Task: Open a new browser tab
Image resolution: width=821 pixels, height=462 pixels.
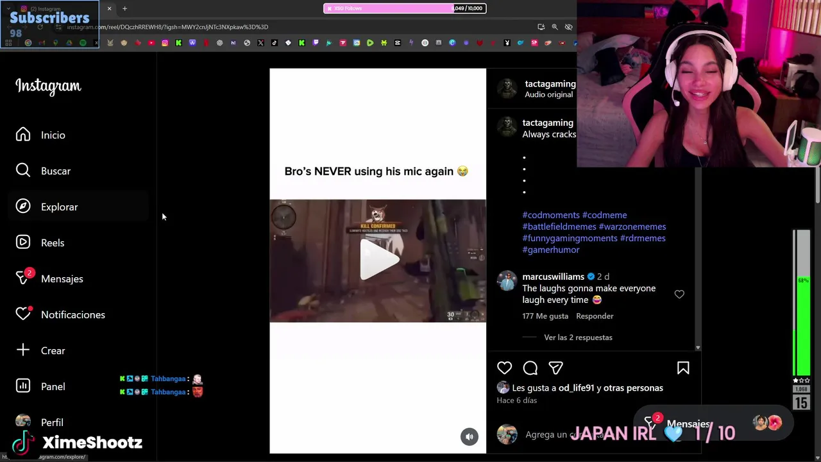Action: pos(124,8)
